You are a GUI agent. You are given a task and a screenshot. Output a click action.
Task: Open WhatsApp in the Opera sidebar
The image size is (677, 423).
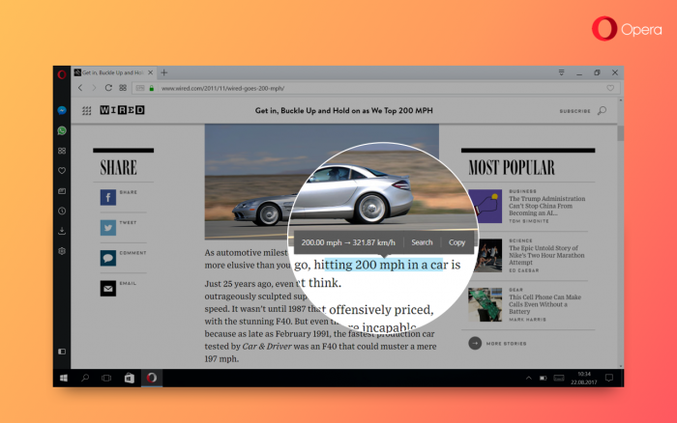click(62, 130)
